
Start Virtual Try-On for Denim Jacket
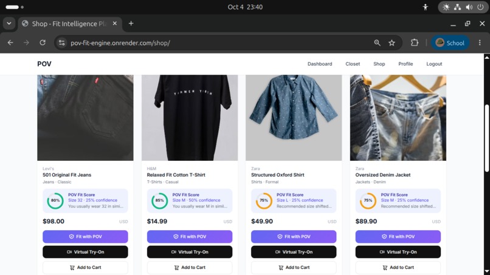tap(398, 252)
